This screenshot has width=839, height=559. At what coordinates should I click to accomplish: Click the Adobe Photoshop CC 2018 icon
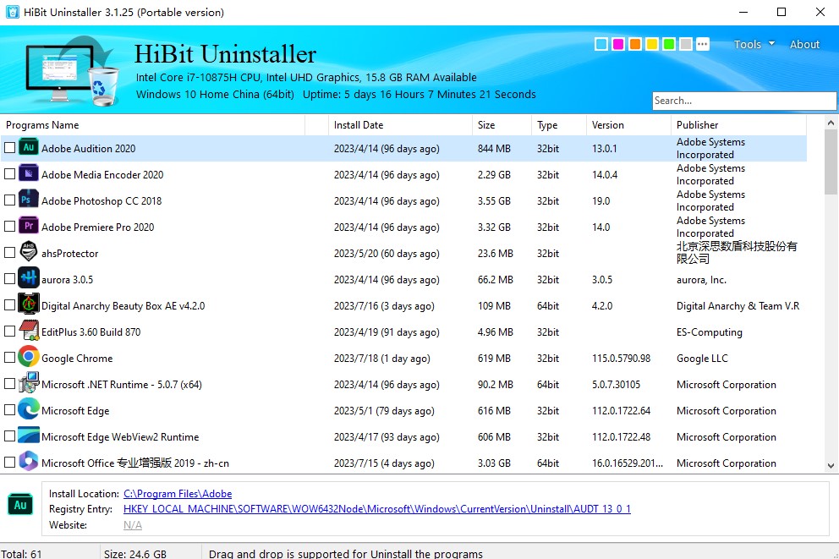pyautogui.click(x=29, y=200)
